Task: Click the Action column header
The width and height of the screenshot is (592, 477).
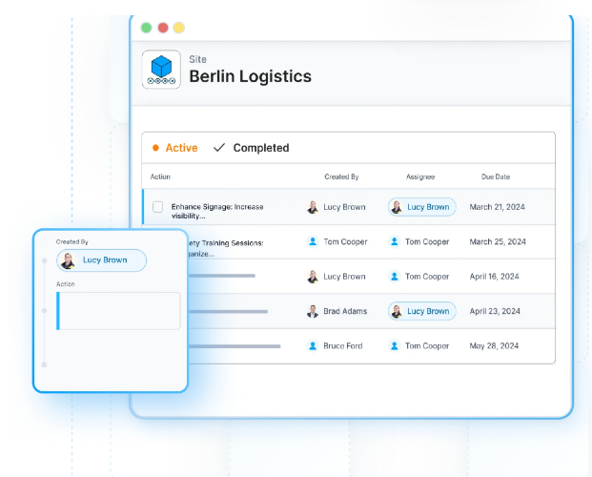Action: [160, 176]
